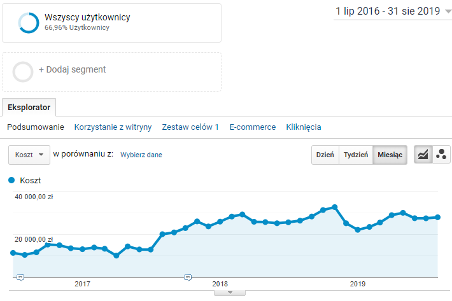The image size is (452, 301).
Task: Click the peak data point in late 2018
Action: click(335, 207)
